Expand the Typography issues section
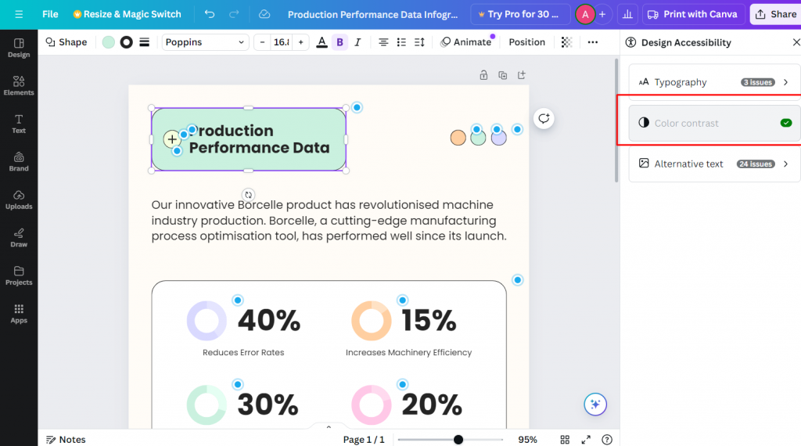The height and width of the screenshot is (446, 801). [714, 82]
